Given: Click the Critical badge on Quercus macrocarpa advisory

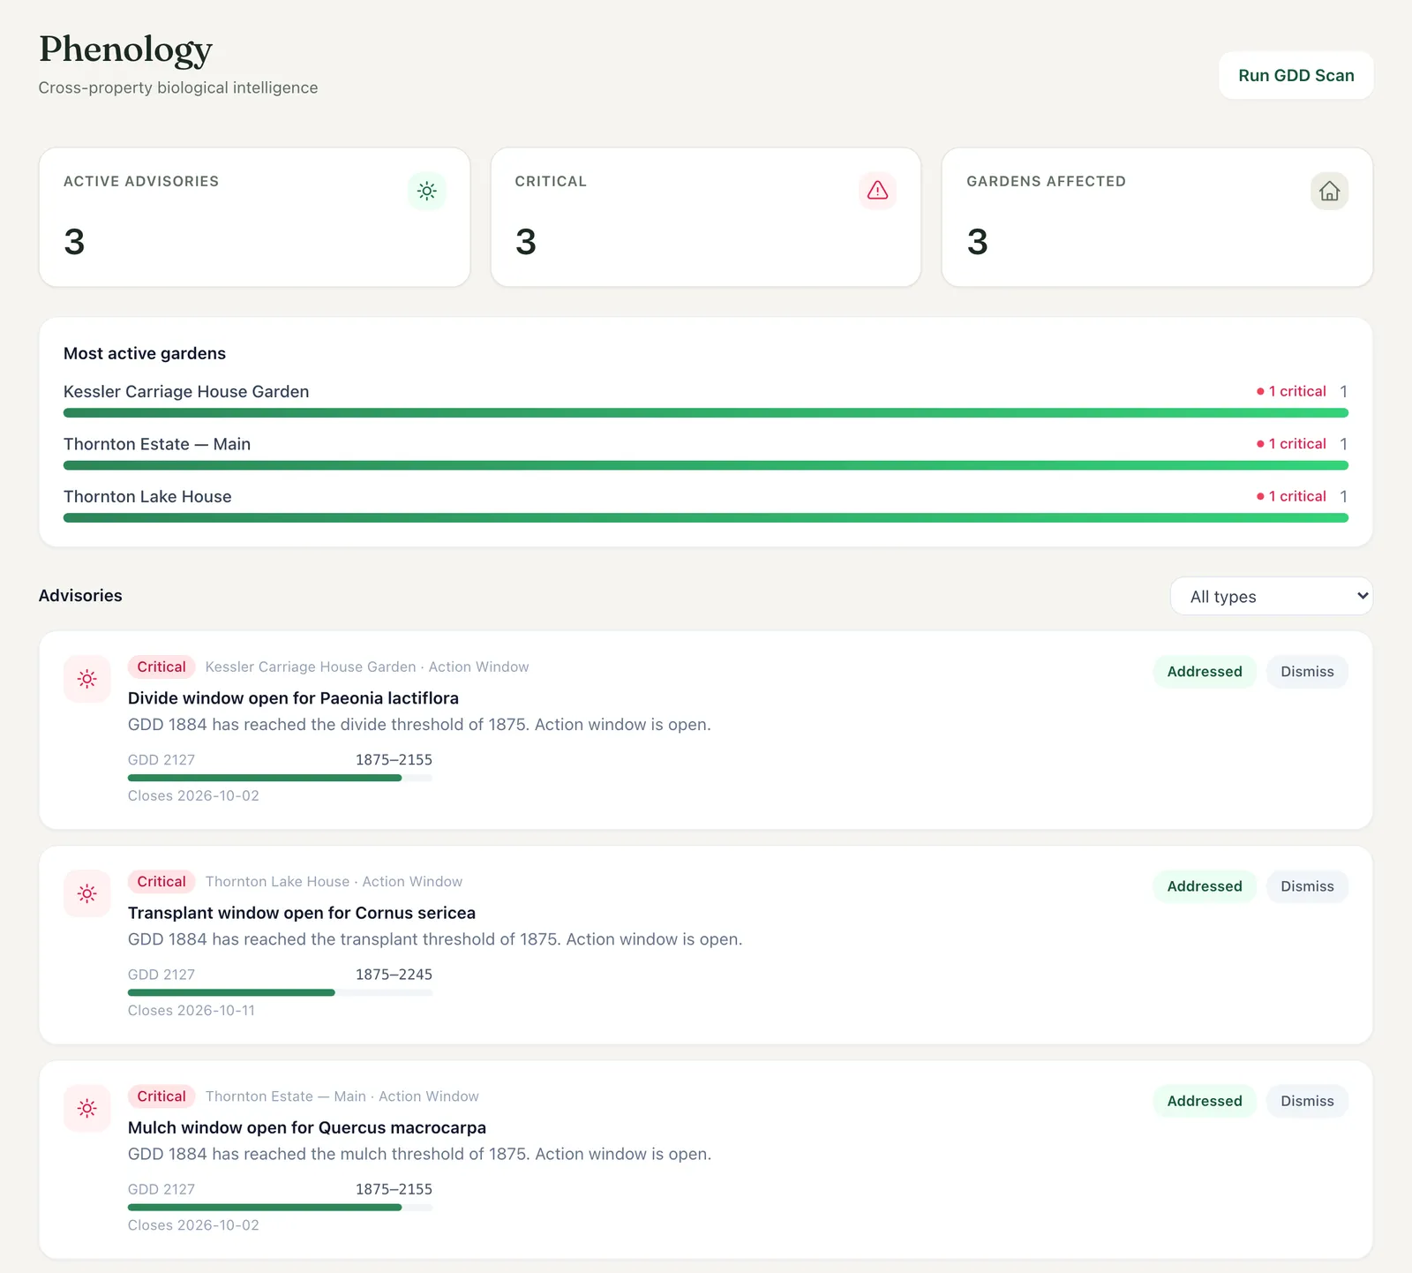Looking at the screenshot, I should coord(161,1096).
